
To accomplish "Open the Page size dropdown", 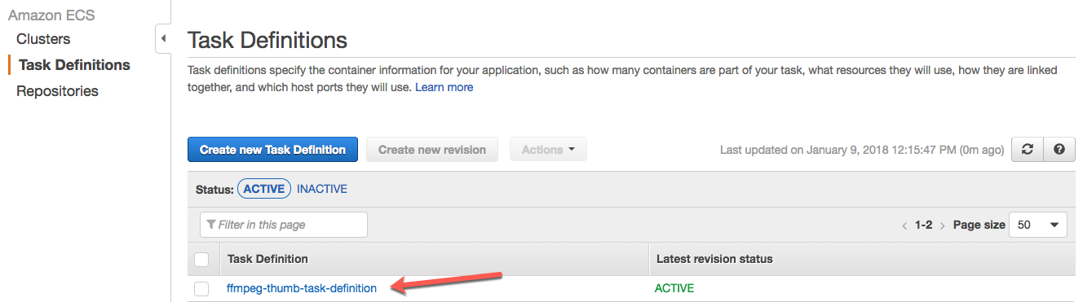I will point(1038,225).
